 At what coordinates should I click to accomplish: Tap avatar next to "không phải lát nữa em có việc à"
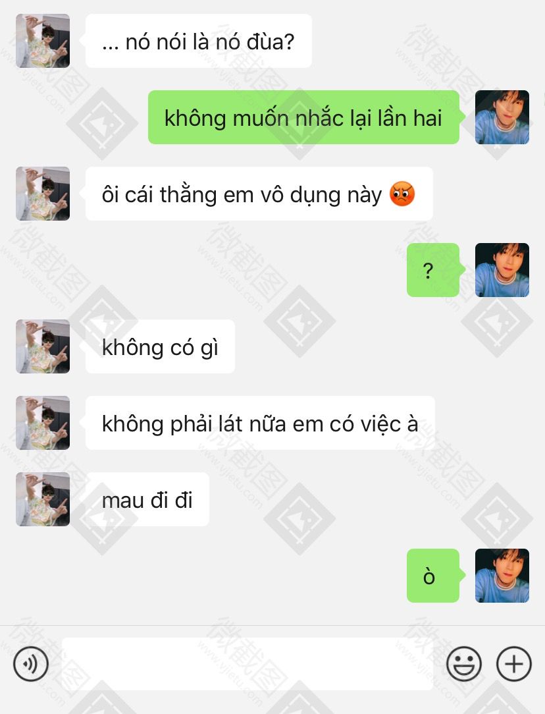coord(43,423)
